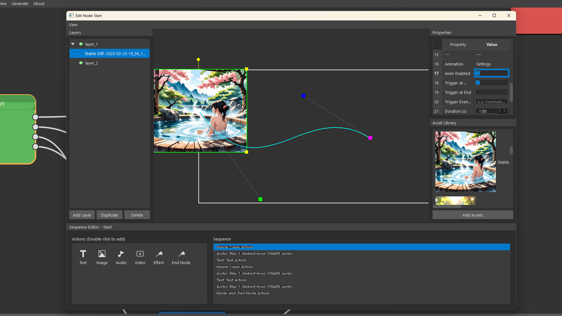Select the Stable Diff image layer item
This screenshot has height=316, width=562.
pyautogui.click(x=109, y=54)
